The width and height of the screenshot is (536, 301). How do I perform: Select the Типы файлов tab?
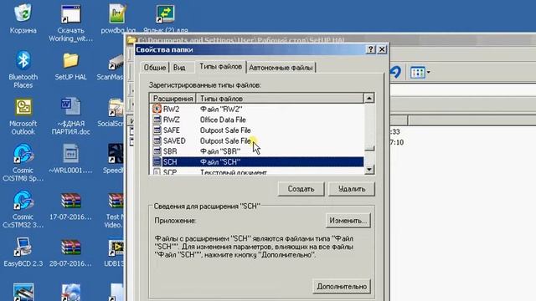click(220, 67)
